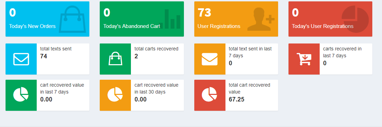Click the green pie chart icon for 7 days value
This screenshot has height=127, width=382.
tap(21, 94)
